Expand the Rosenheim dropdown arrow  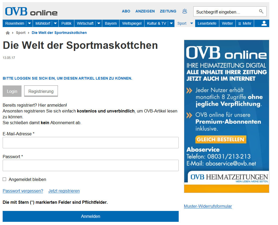29,23
